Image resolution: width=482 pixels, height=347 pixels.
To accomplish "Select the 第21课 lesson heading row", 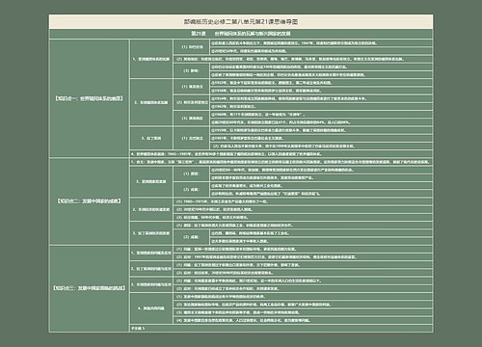I will point(241,34).
